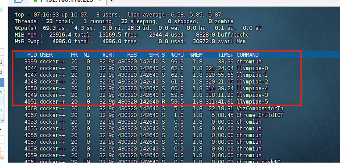Click the USER column header

click(x=46, y=55)
